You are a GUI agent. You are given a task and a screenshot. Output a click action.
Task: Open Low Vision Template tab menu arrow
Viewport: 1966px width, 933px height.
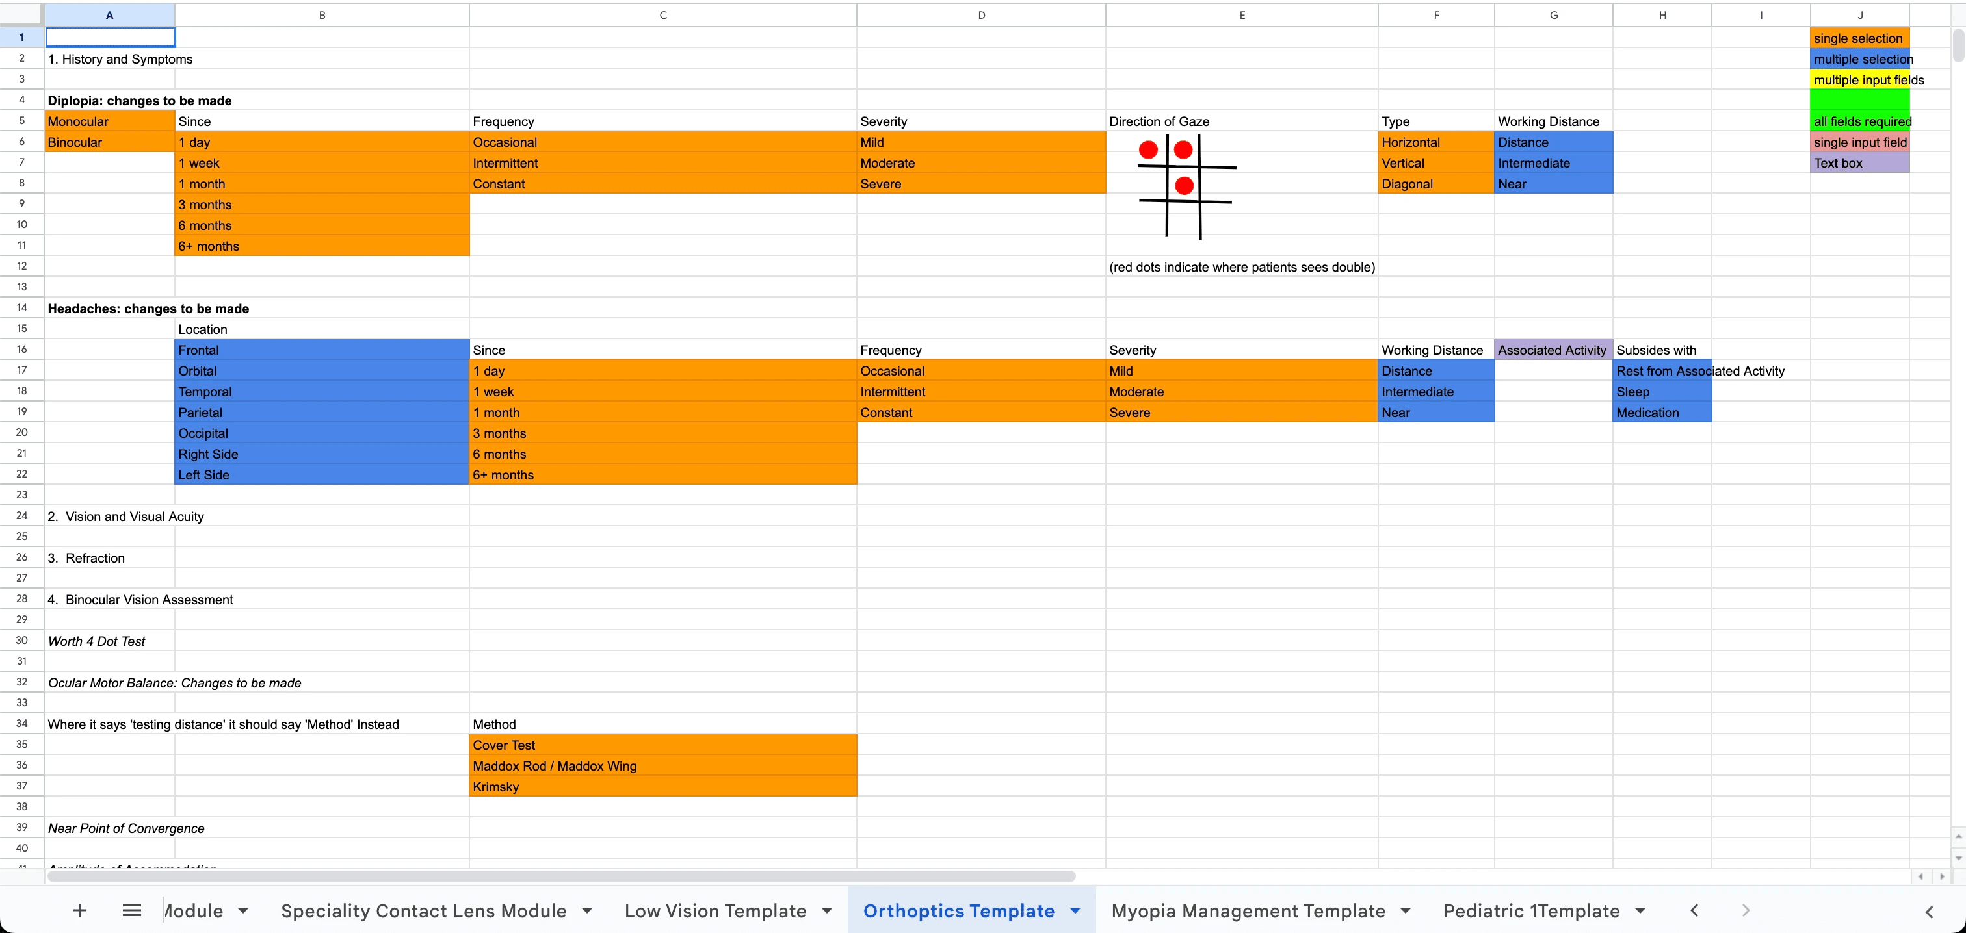click(x=826, y=911)
